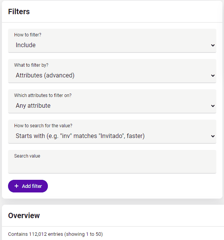Add filter using the purple button
The width and height of the screenshot is (224, 240).
pos(28,186)
